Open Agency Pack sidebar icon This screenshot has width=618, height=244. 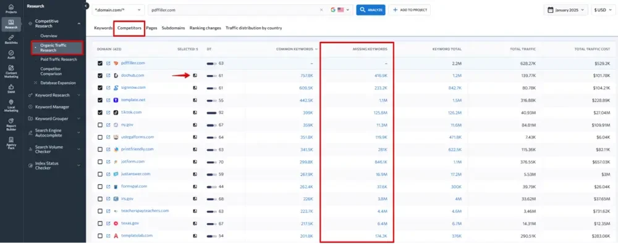click(11, 142)
